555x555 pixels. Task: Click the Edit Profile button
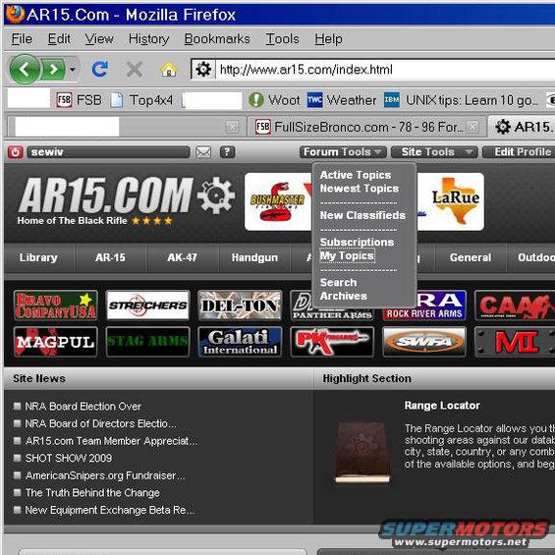coord(519,152)
